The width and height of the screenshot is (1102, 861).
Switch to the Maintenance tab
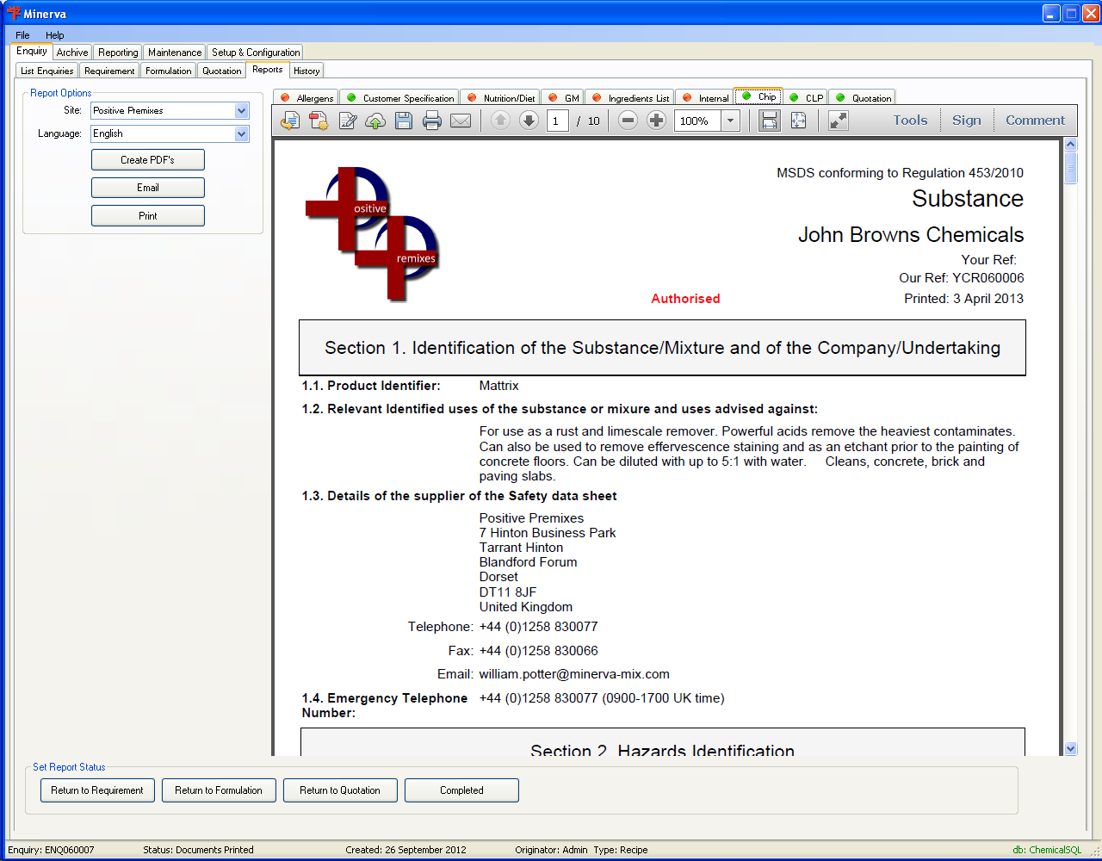(x=175, y=53)
